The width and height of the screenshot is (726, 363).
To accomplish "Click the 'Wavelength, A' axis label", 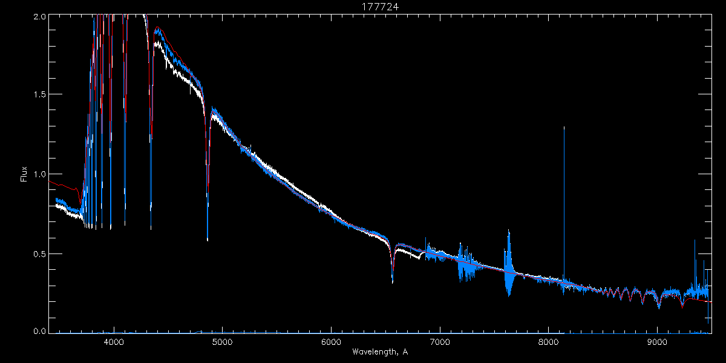I will 380,352.
